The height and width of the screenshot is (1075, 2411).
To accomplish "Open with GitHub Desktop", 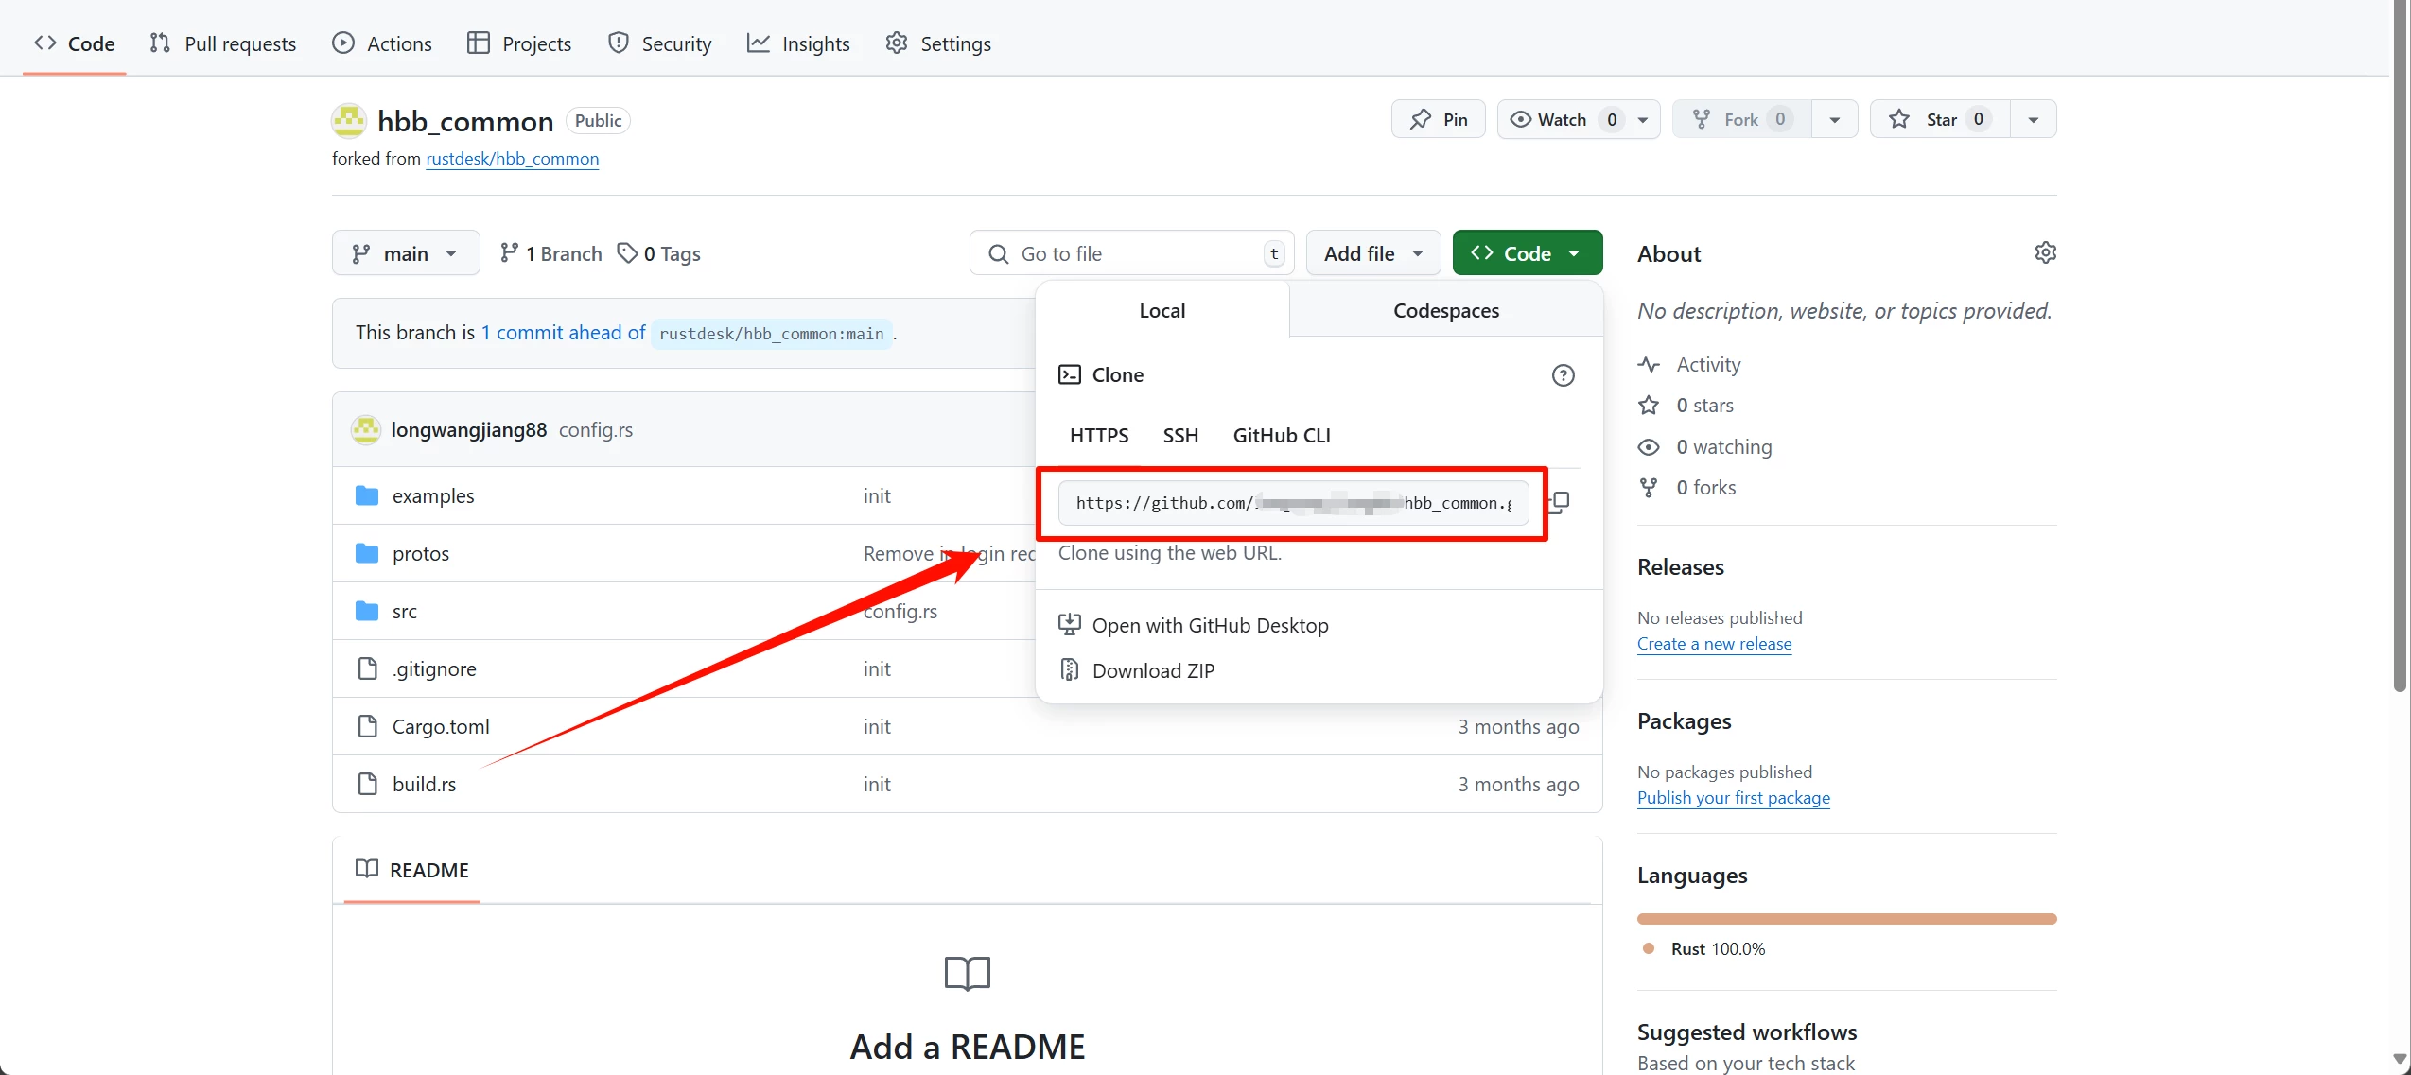I will pos(1209,625).
